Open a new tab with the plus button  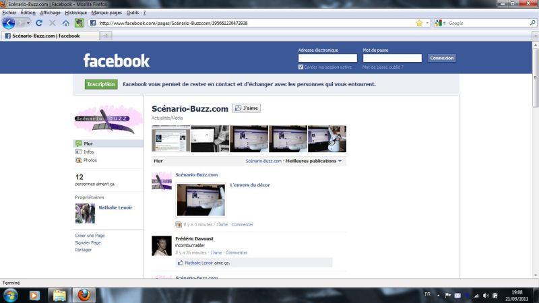106,36
